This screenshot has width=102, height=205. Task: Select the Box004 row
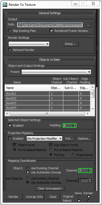point(47,108)
